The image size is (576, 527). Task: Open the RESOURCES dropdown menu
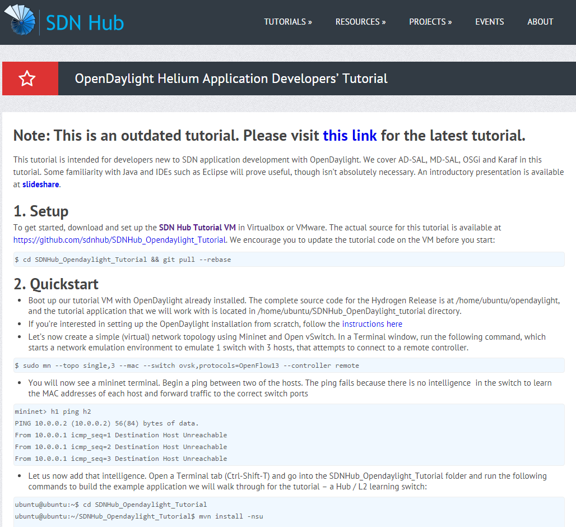click(x=360, y=22)
